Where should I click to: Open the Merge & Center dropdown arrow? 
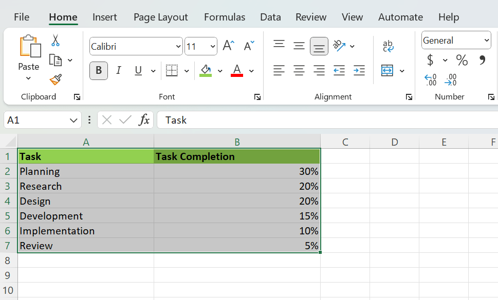click(402, 71)
